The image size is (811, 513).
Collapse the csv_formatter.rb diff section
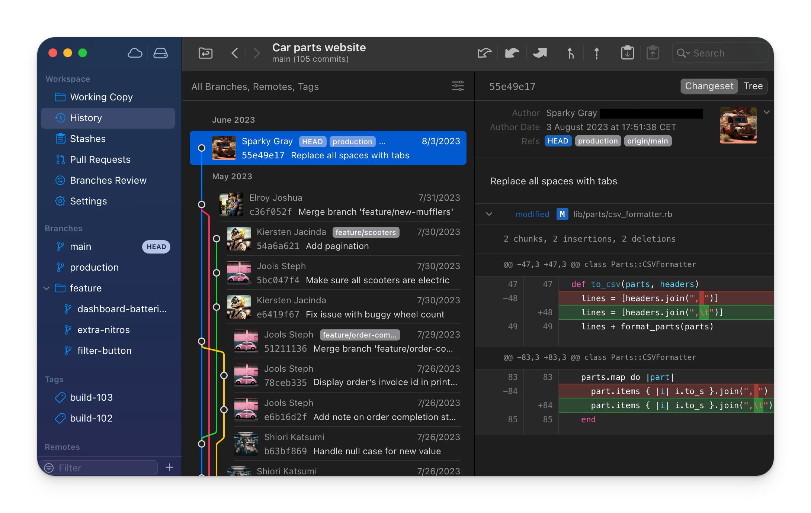(489, 214)
